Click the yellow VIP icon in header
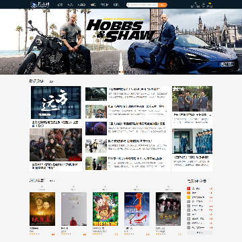Screen dimensions: 242x242 (210, 5)
